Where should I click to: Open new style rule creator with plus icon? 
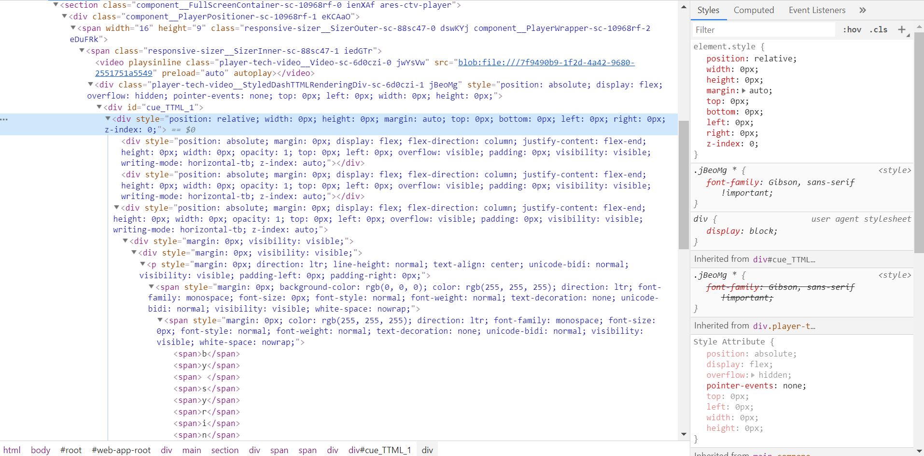pos(902,29)
